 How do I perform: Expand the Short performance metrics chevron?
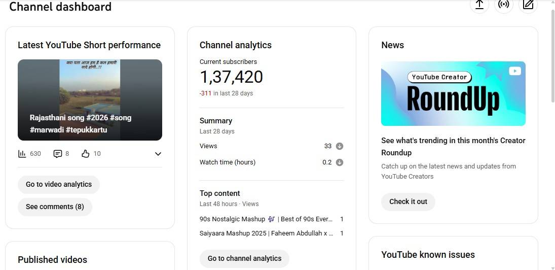click(x=158, y=154)
